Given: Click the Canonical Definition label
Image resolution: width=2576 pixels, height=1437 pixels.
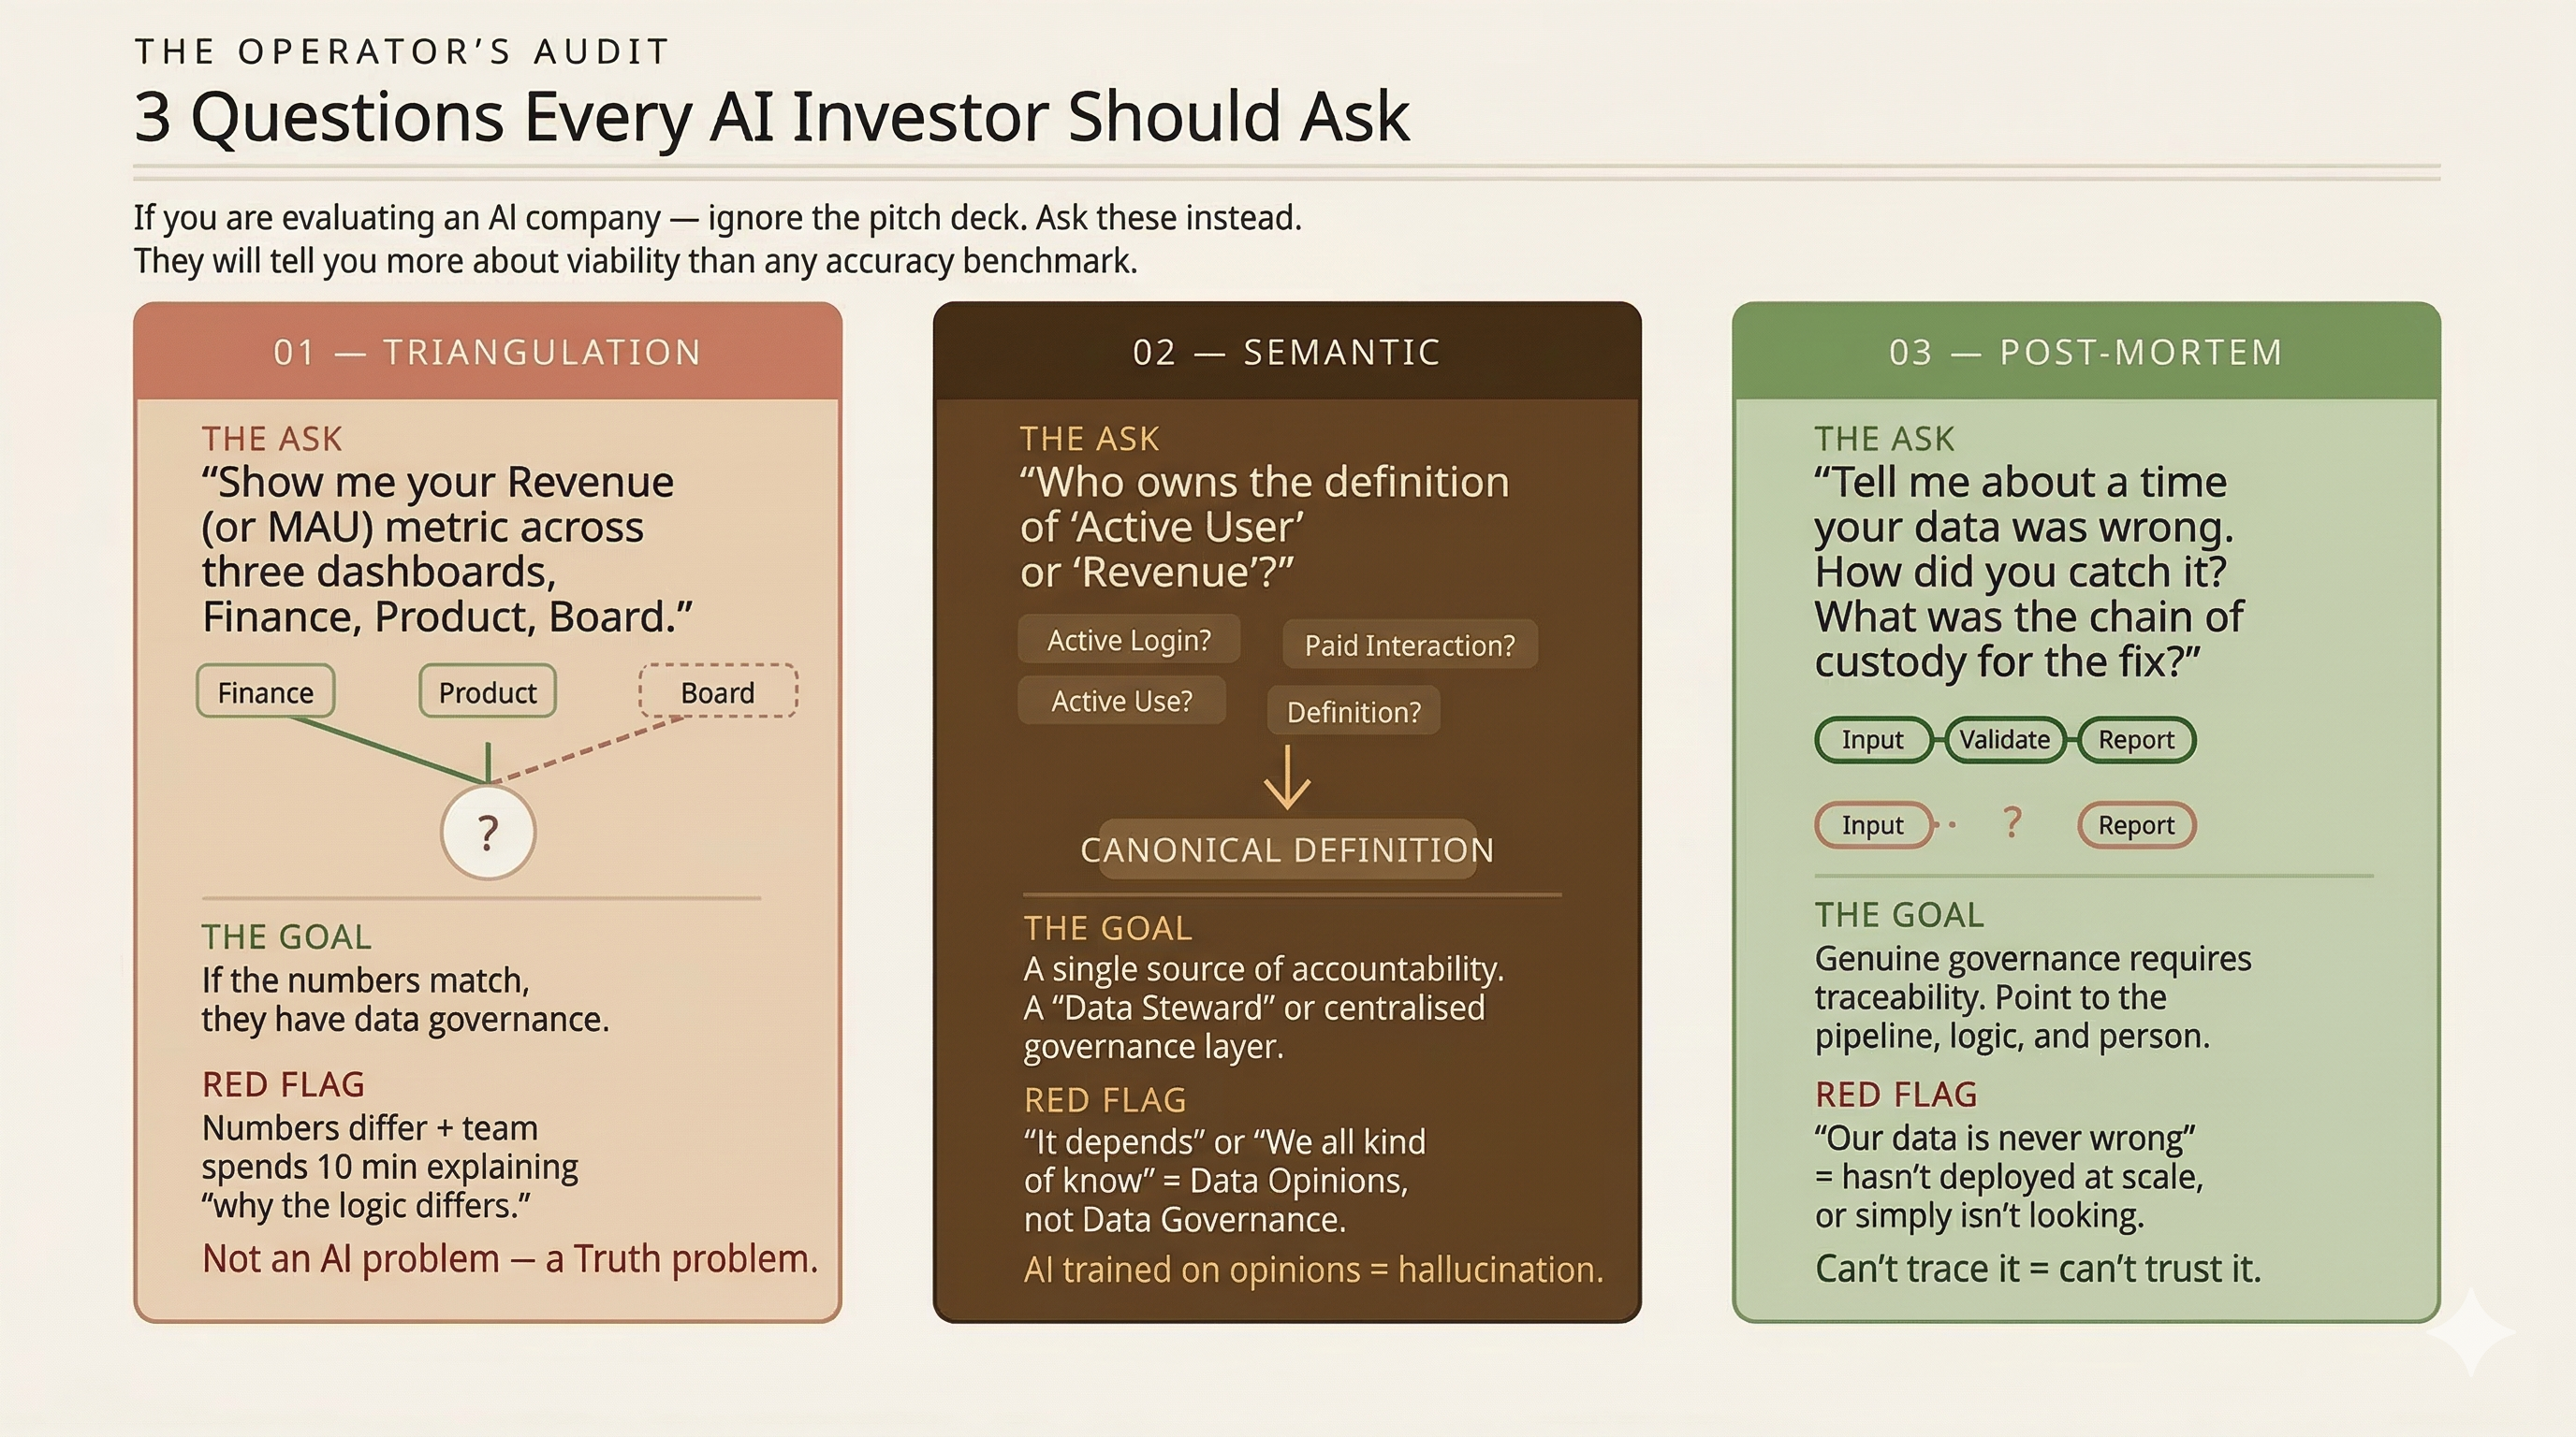Looking at the screenshot, I should pyautogui.click(x=1287, y=849).
